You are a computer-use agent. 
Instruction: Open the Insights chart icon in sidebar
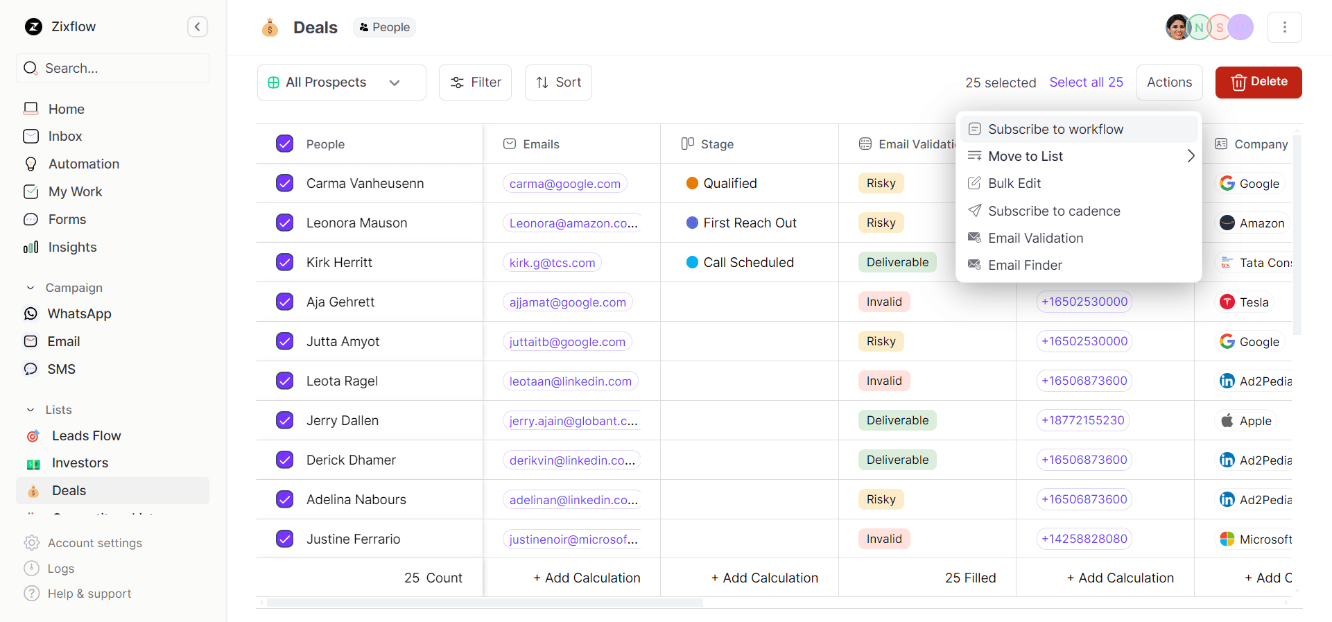(31, 248)
